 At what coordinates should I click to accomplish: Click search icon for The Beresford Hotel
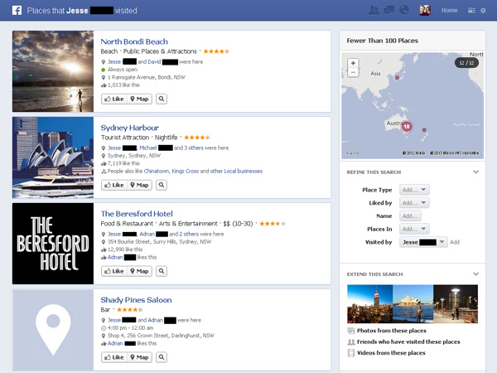[x=162, y=271]
